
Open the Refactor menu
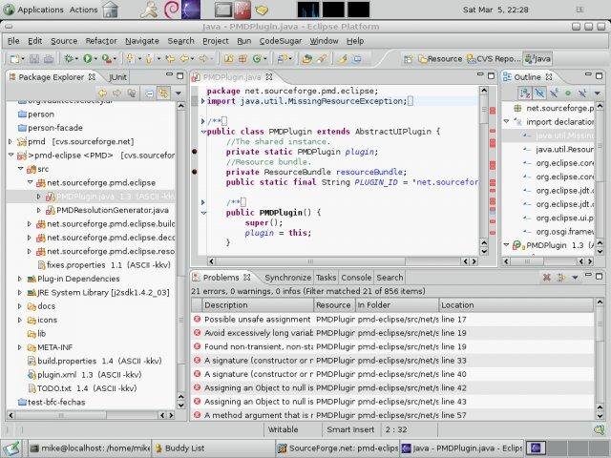(x=101, y=41)
